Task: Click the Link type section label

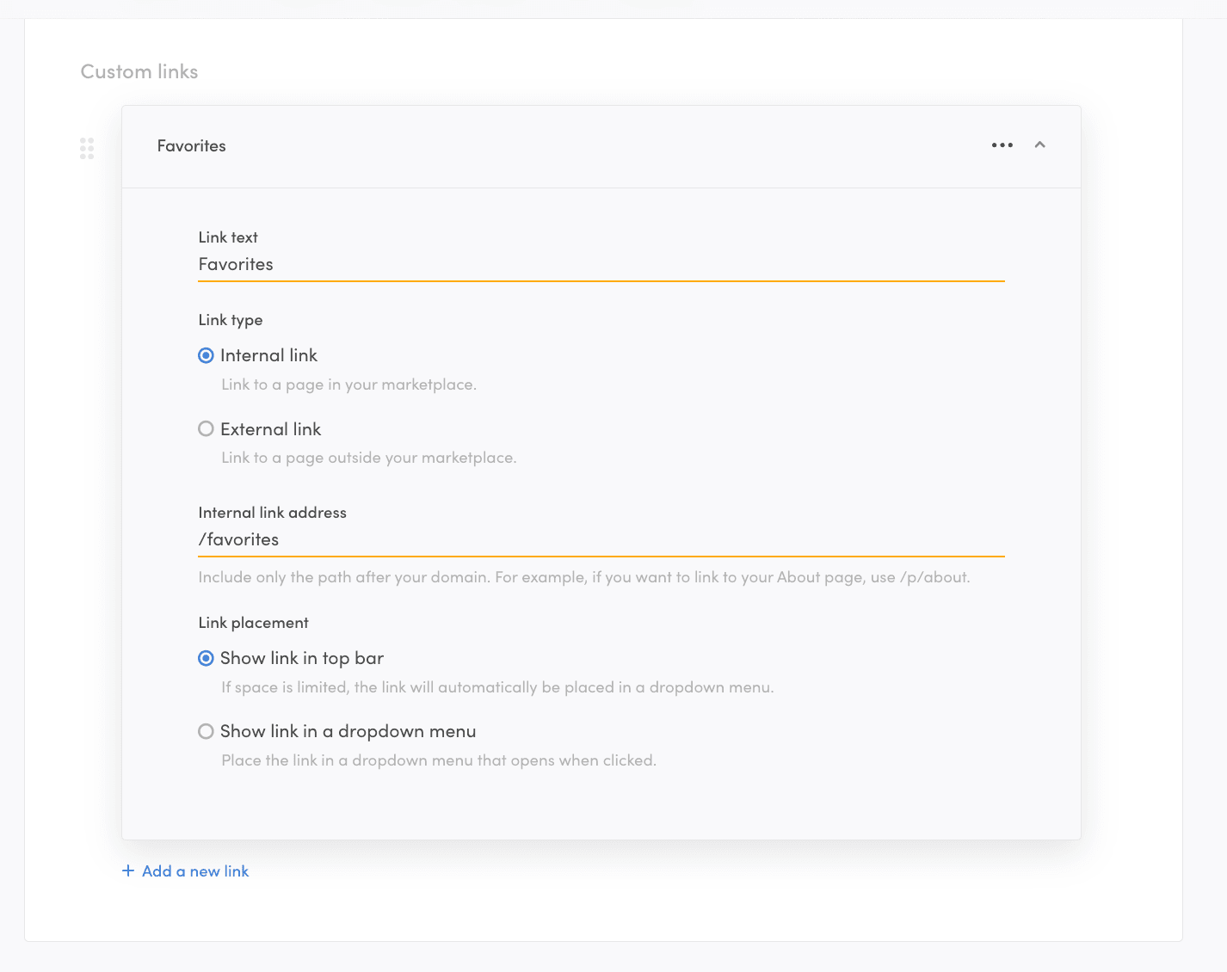Action: click(231, 320)
